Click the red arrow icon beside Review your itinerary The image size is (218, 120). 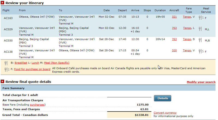pos(2,3)
